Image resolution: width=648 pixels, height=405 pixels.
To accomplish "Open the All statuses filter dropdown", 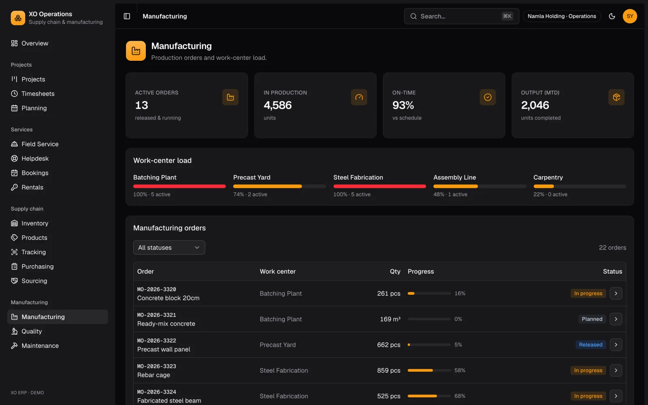I will pos(169,247).
